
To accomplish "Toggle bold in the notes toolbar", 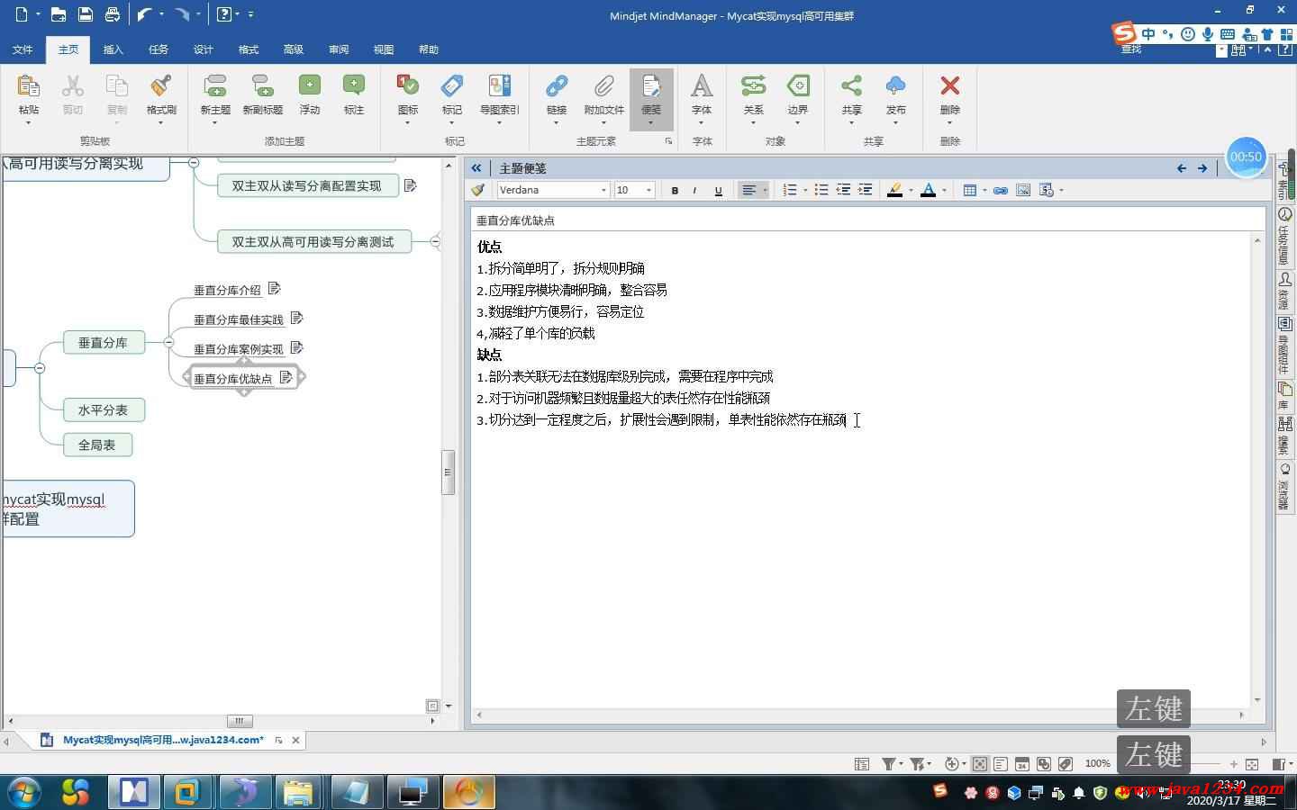I will (x=675, y=190).
